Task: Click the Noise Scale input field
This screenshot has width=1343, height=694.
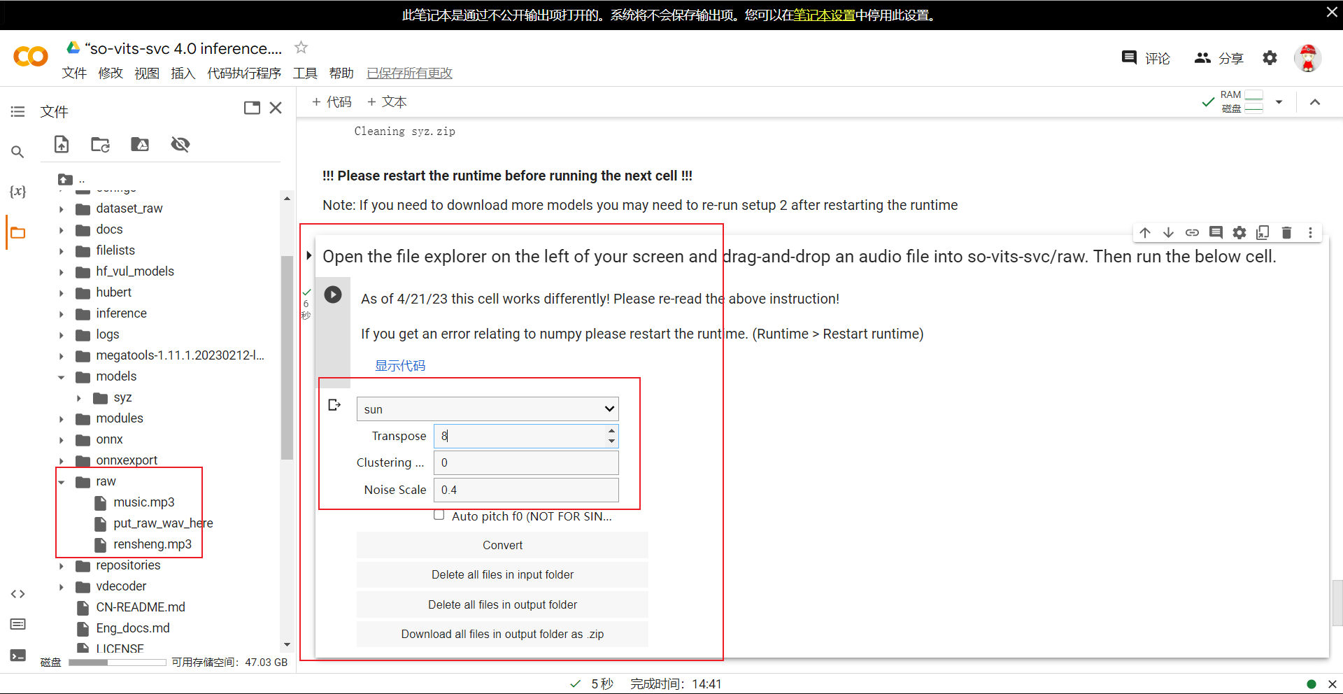Action: [x=525, y=490]
